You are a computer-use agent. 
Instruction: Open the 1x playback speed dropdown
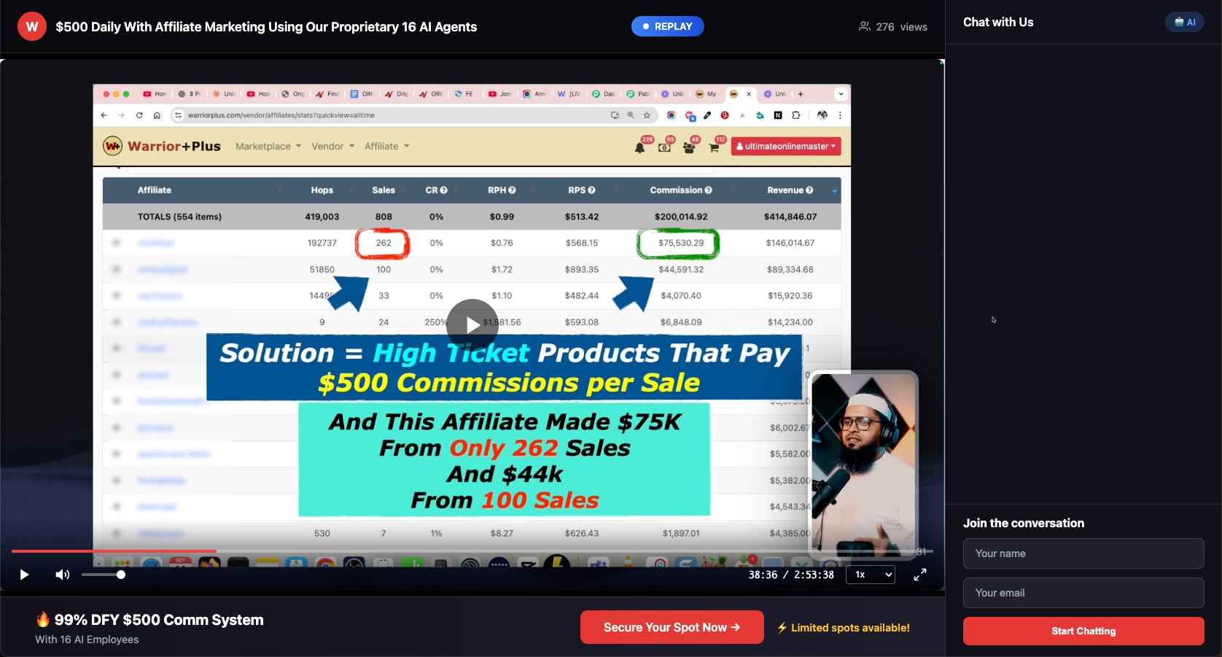click(870, 575)
